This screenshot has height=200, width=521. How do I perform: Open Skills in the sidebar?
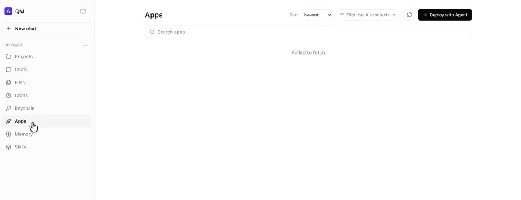(47, 147)
